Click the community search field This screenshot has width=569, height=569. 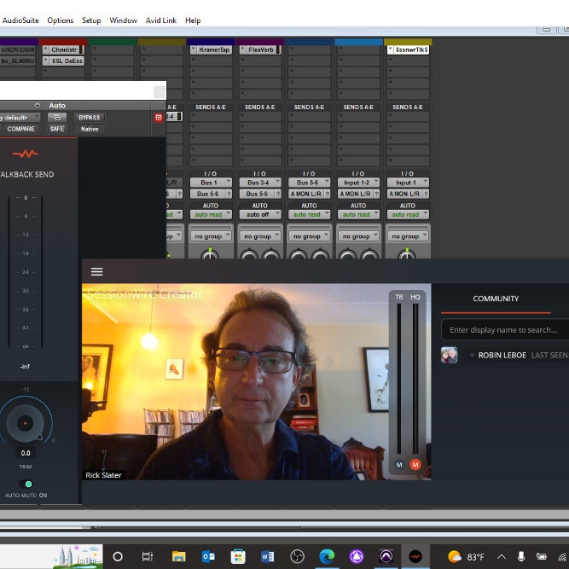coord(505,329)
